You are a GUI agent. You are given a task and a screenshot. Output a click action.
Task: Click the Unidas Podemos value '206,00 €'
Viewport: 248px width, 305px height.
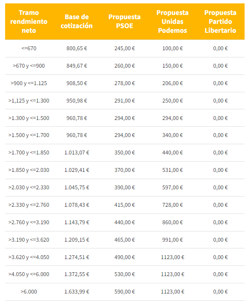coord(173,83)
